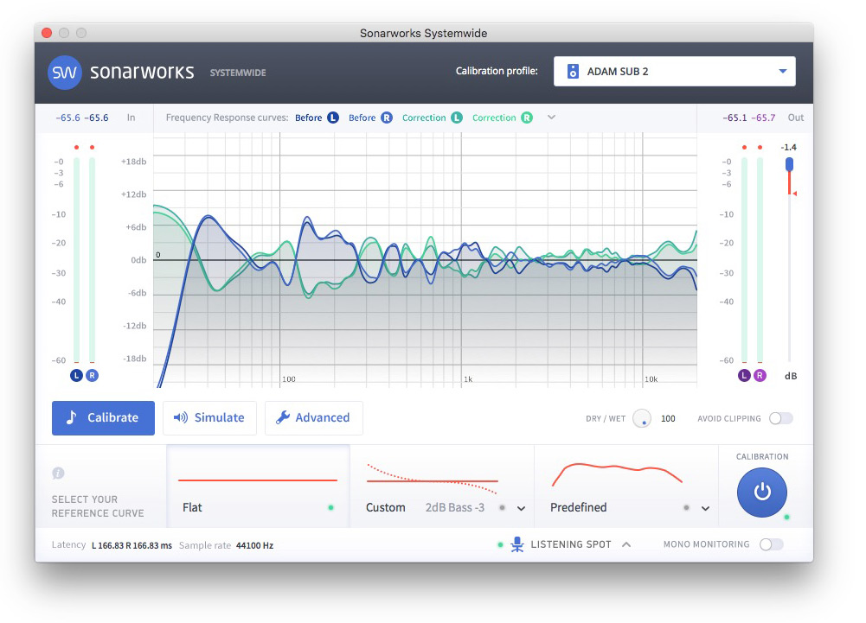This screenshot has height=623, width=866.
Task: Close the Sonarworks Systemwide window
Action: pyautogui.click(x=47, y=33)
